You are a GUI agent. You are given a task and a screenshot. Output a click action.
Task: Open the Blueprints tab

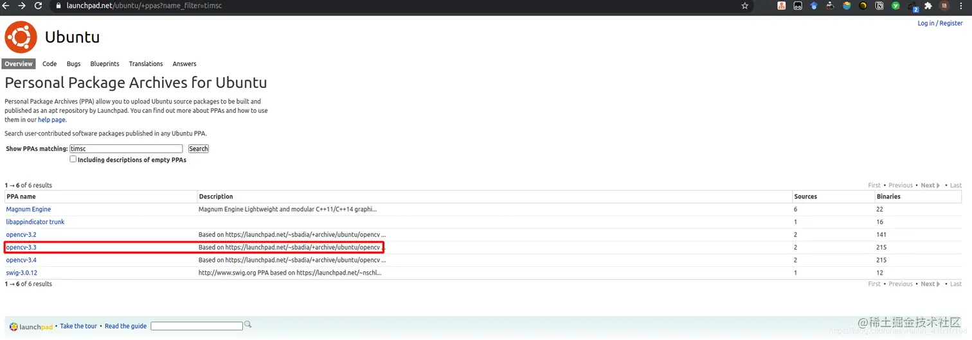tap(105, 64)
